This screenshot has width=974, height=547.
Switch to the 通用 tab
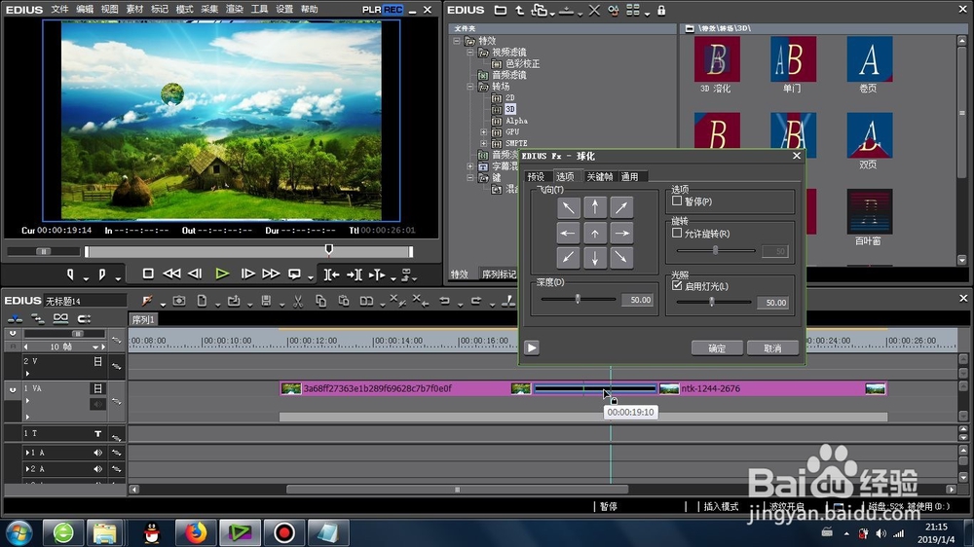pos(630,177)
